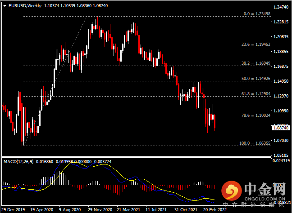Click the Fibonacci retracement diagonal trend line
292x213 pixels.
pyautogui.click(x=55, y=81)
